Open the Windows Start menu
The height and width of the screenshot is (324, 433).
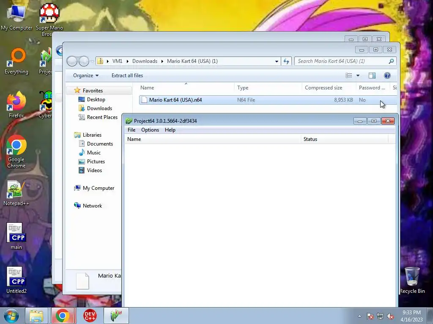11,316
